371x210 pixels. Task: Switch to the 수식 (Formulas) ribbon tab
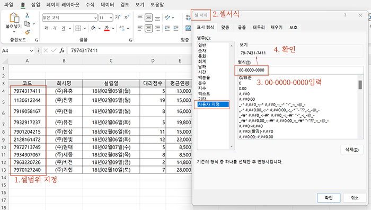tap(90, 4)
